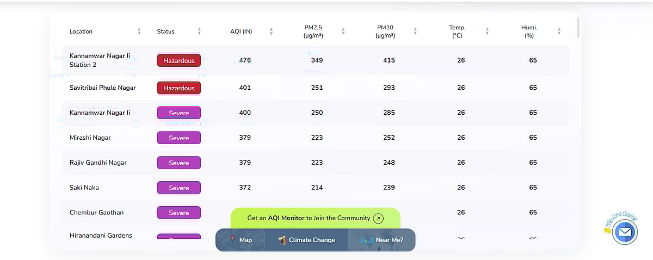
Task: Sort by Humidity column arrows
Action: pyautogui.click(x=559, y=32)
